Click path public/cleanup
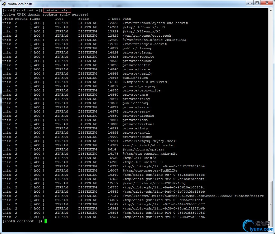The height and width of the screenshot is (234, 275). 137,48
